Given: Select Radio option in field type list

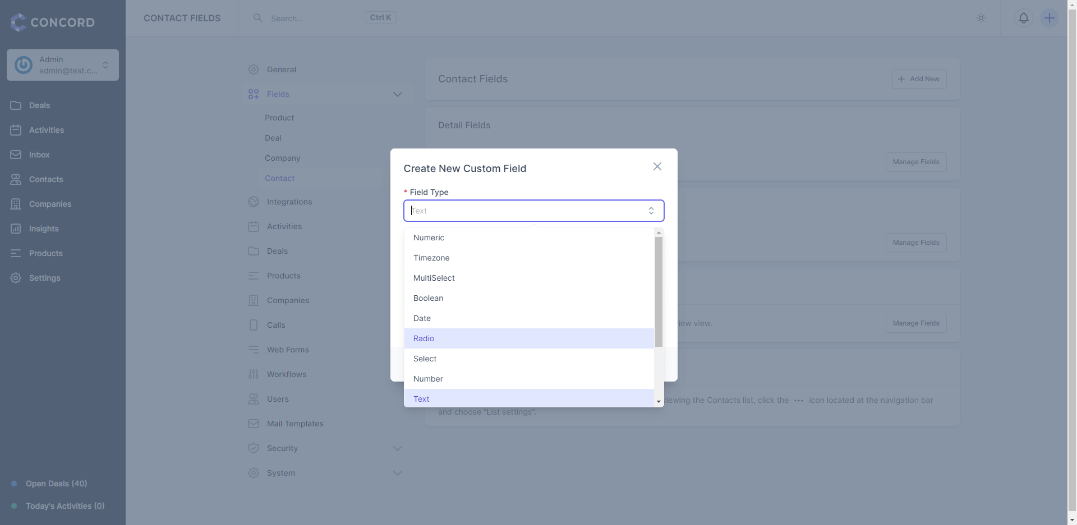Looking at the screenshot, I should [x=529, y=338].
